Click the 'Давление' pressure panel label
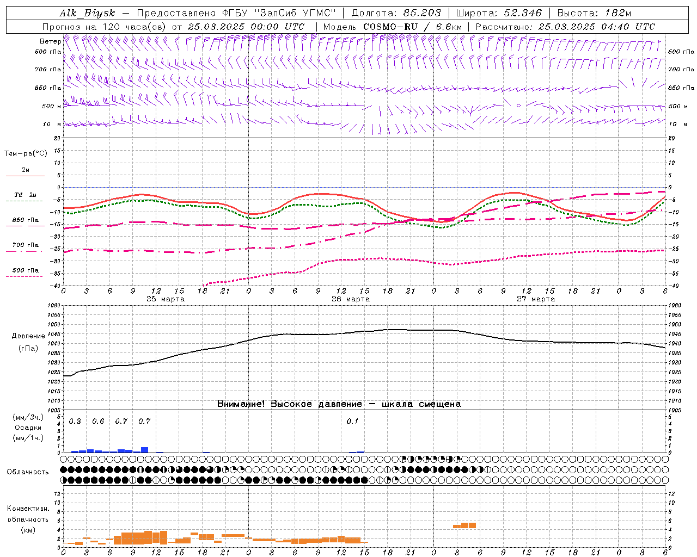 coord(28,336)
